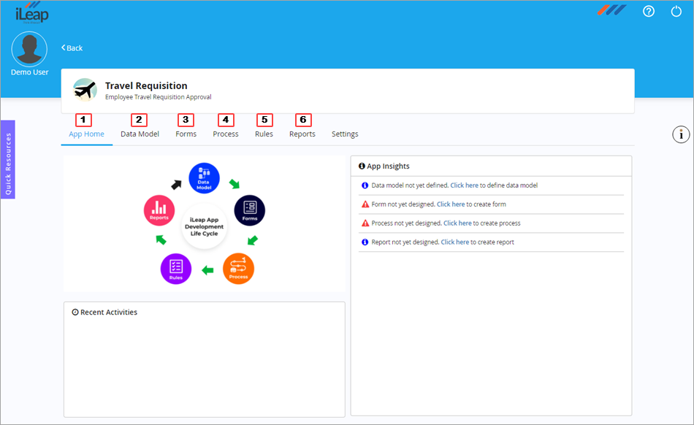The height and width of the screenshot is (425, 694).
Task: Click the iLeap App Development Life Cycle center
Action: tap(204, 226)
